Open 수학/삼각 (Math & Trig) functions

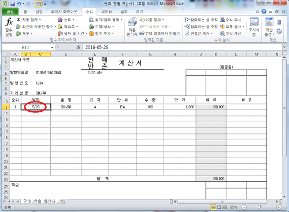point(101,27)
